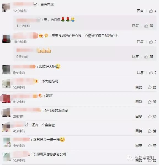Viewport: 159px width, 165px height.
Task: Like the comment 呵呵
Action: coord(152,102)
